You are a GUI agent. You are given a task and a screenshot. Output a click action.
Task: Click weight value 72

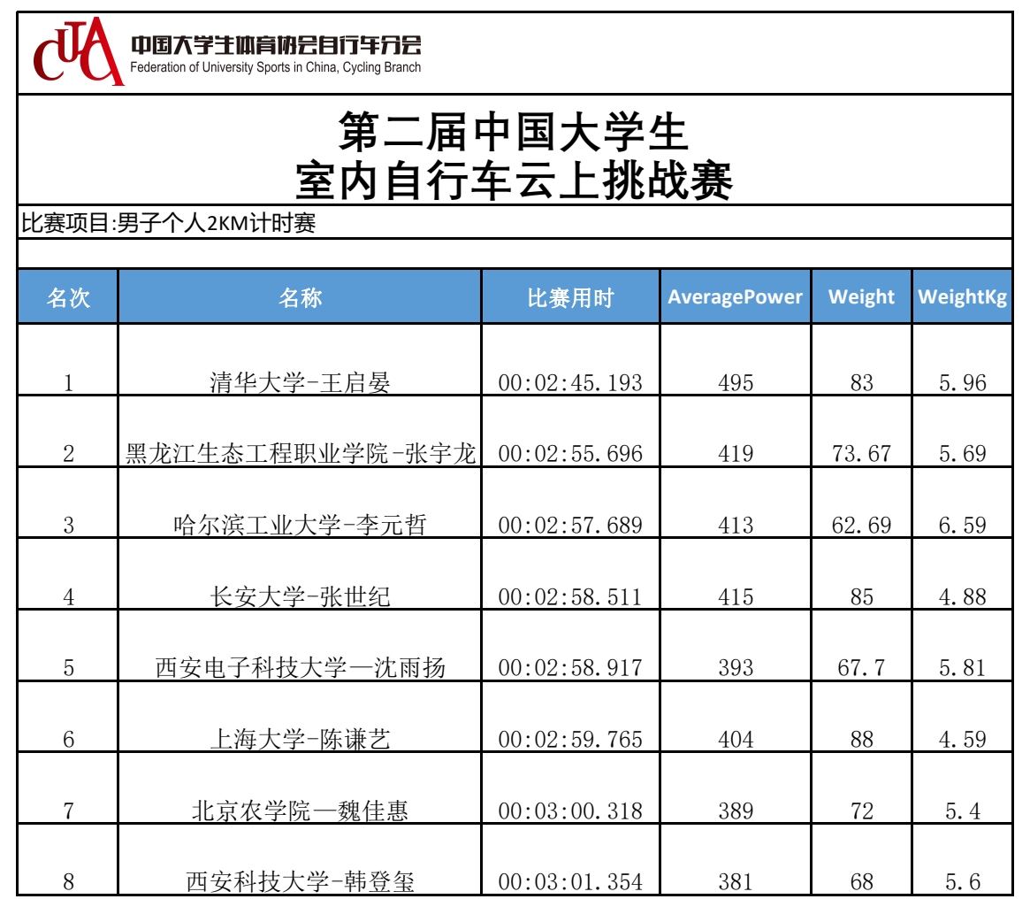(x=861, y=811)
